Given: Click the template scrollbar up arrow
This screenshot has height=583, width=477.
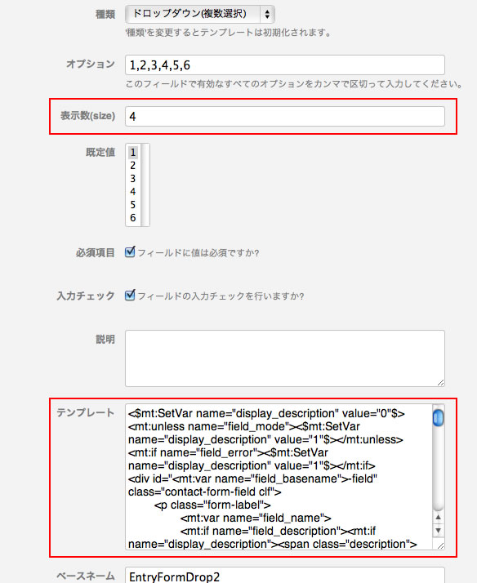Looking at the screenshot, I should (x=439, y=517).
